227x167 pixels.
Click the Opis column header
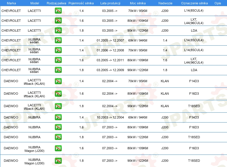[x=218, y=3]
